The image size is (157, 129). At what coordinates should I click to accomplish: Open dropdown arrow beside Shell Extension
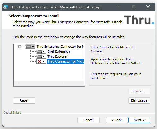click(x=44, y=51)
